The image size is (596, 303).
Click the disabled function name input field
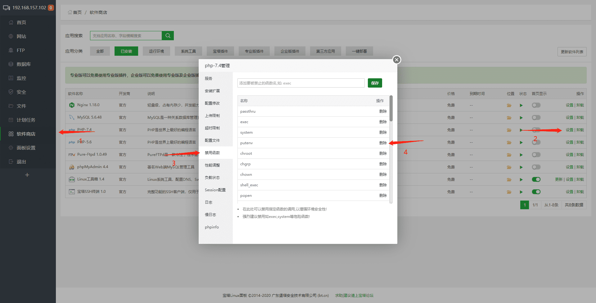click(x=301, y=83)
